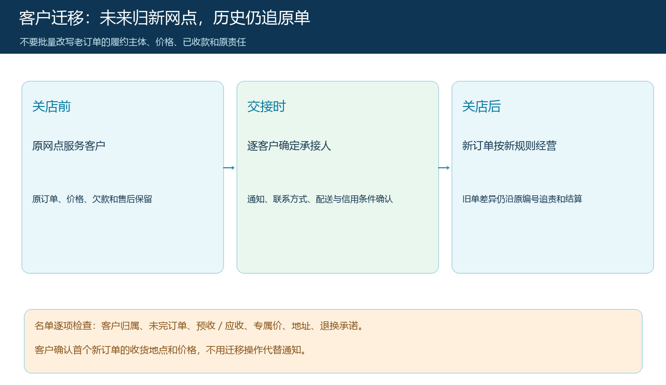The image size is (666, 385).
Task: Click the line 通知、联系方式、配送与信用条件确认
Action: pyautogui.click(x=320, y=199)
